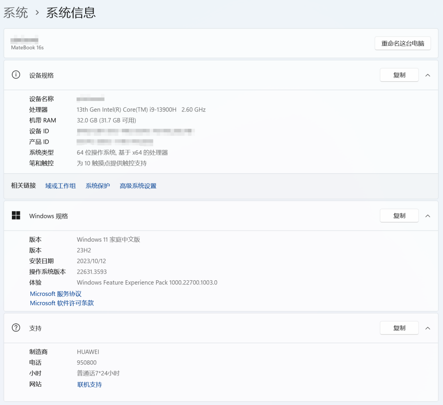Open 系统保护 link
The image size is (443, 405).
98,186
